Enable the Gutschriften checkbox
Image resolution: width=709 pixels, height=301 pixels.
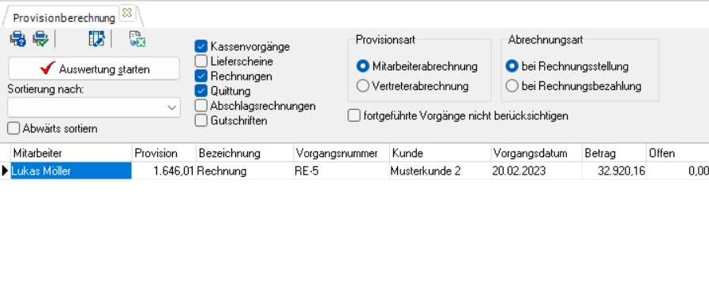pos(201,121)
